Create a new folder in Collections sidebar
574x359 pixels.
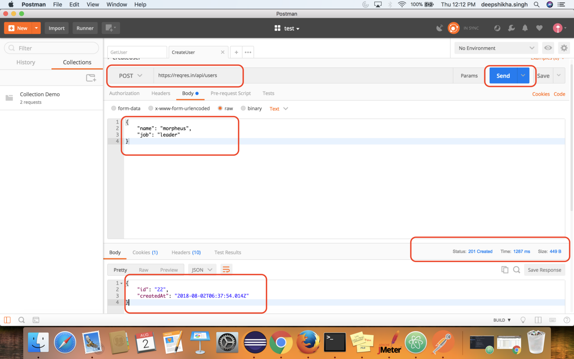[91, 78]
